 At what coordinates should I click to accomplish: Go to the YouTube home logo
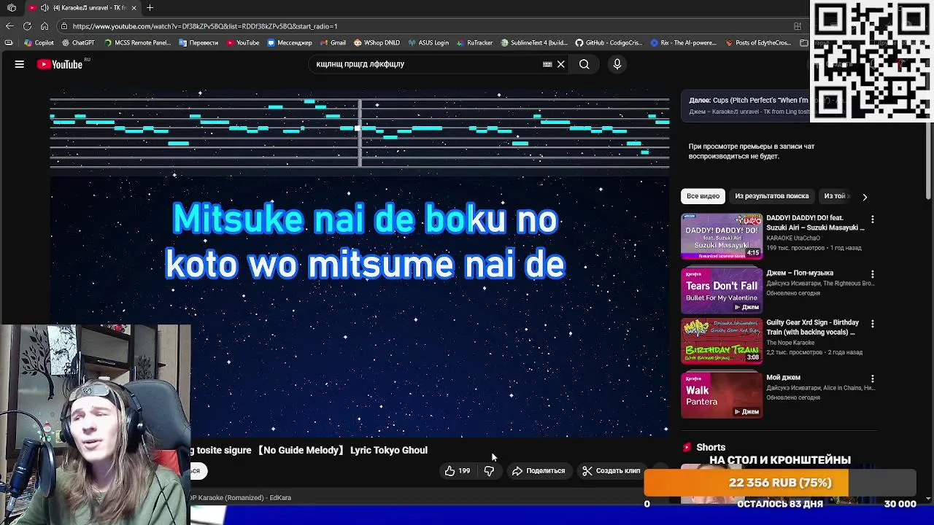tap(61, 64)
